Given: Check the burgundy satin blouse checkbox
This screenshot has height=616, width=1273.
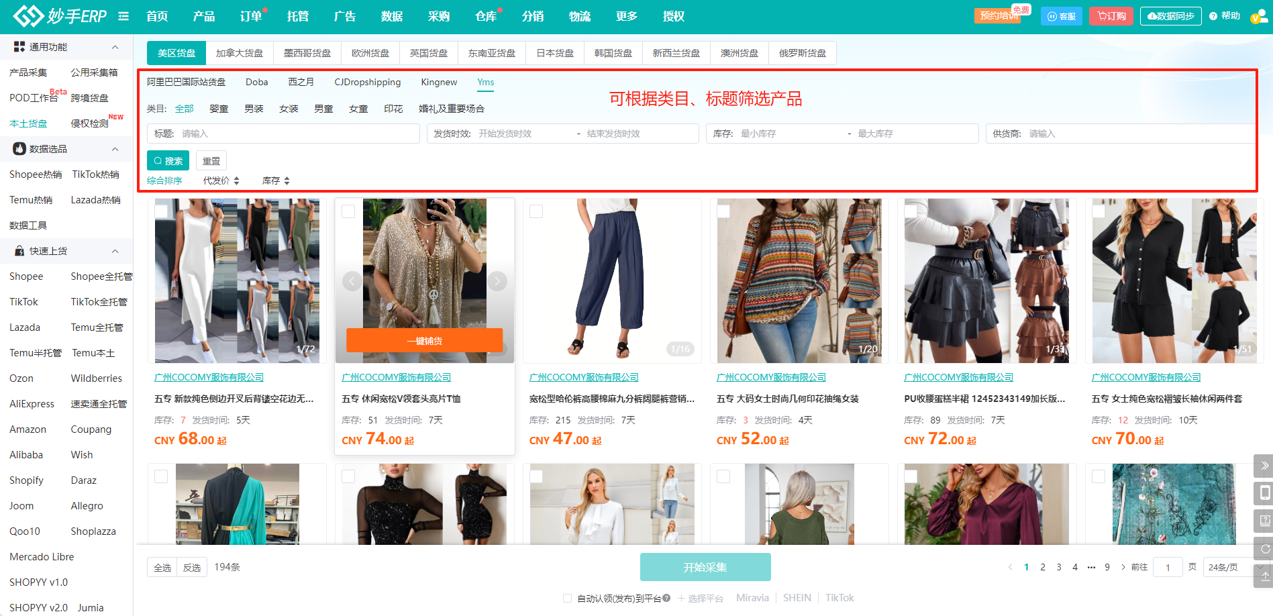Looking at the screenshot, I should (x=911, y=476).
